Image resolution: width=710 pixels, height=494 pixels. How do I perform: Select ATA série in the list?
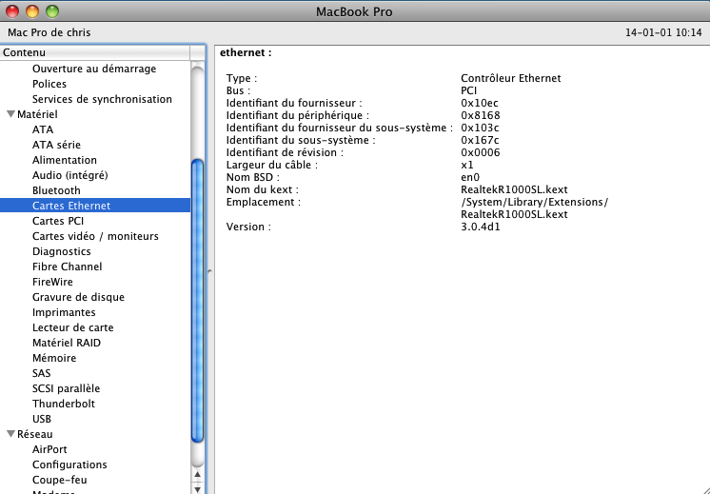pos(56,145)
